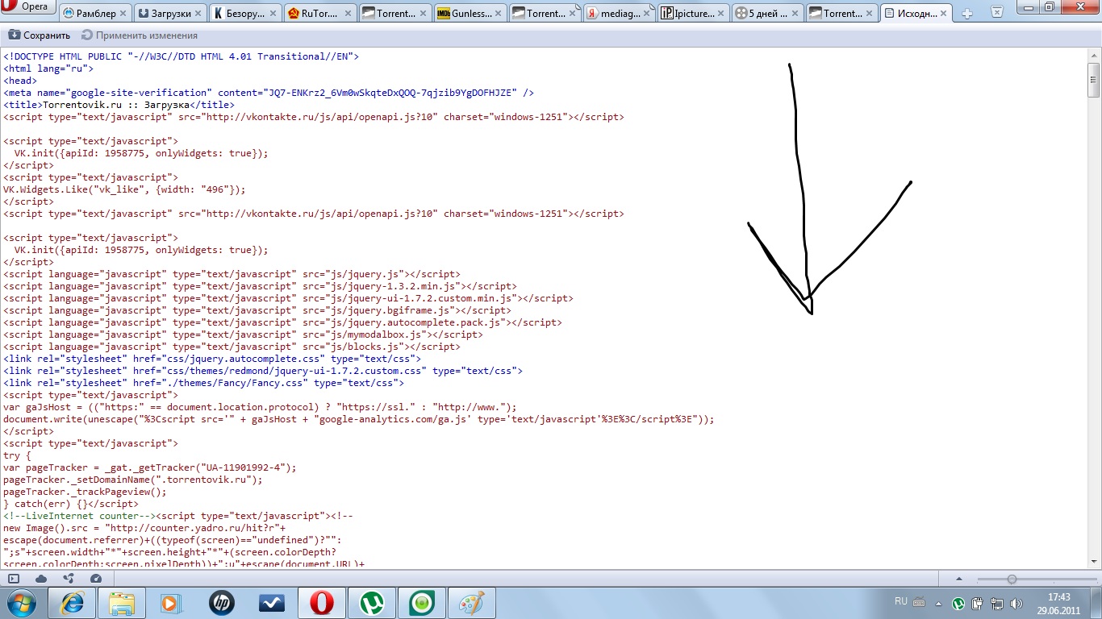
Task: Click the js/mymodalbox.js script line
Action: (243, 334)
